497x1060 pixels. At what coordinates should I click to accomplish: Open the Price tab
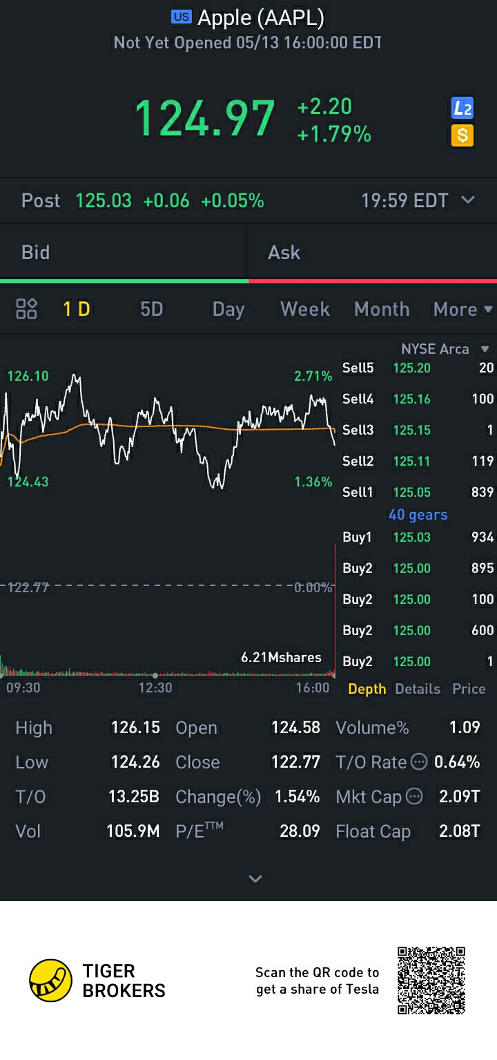469,689
